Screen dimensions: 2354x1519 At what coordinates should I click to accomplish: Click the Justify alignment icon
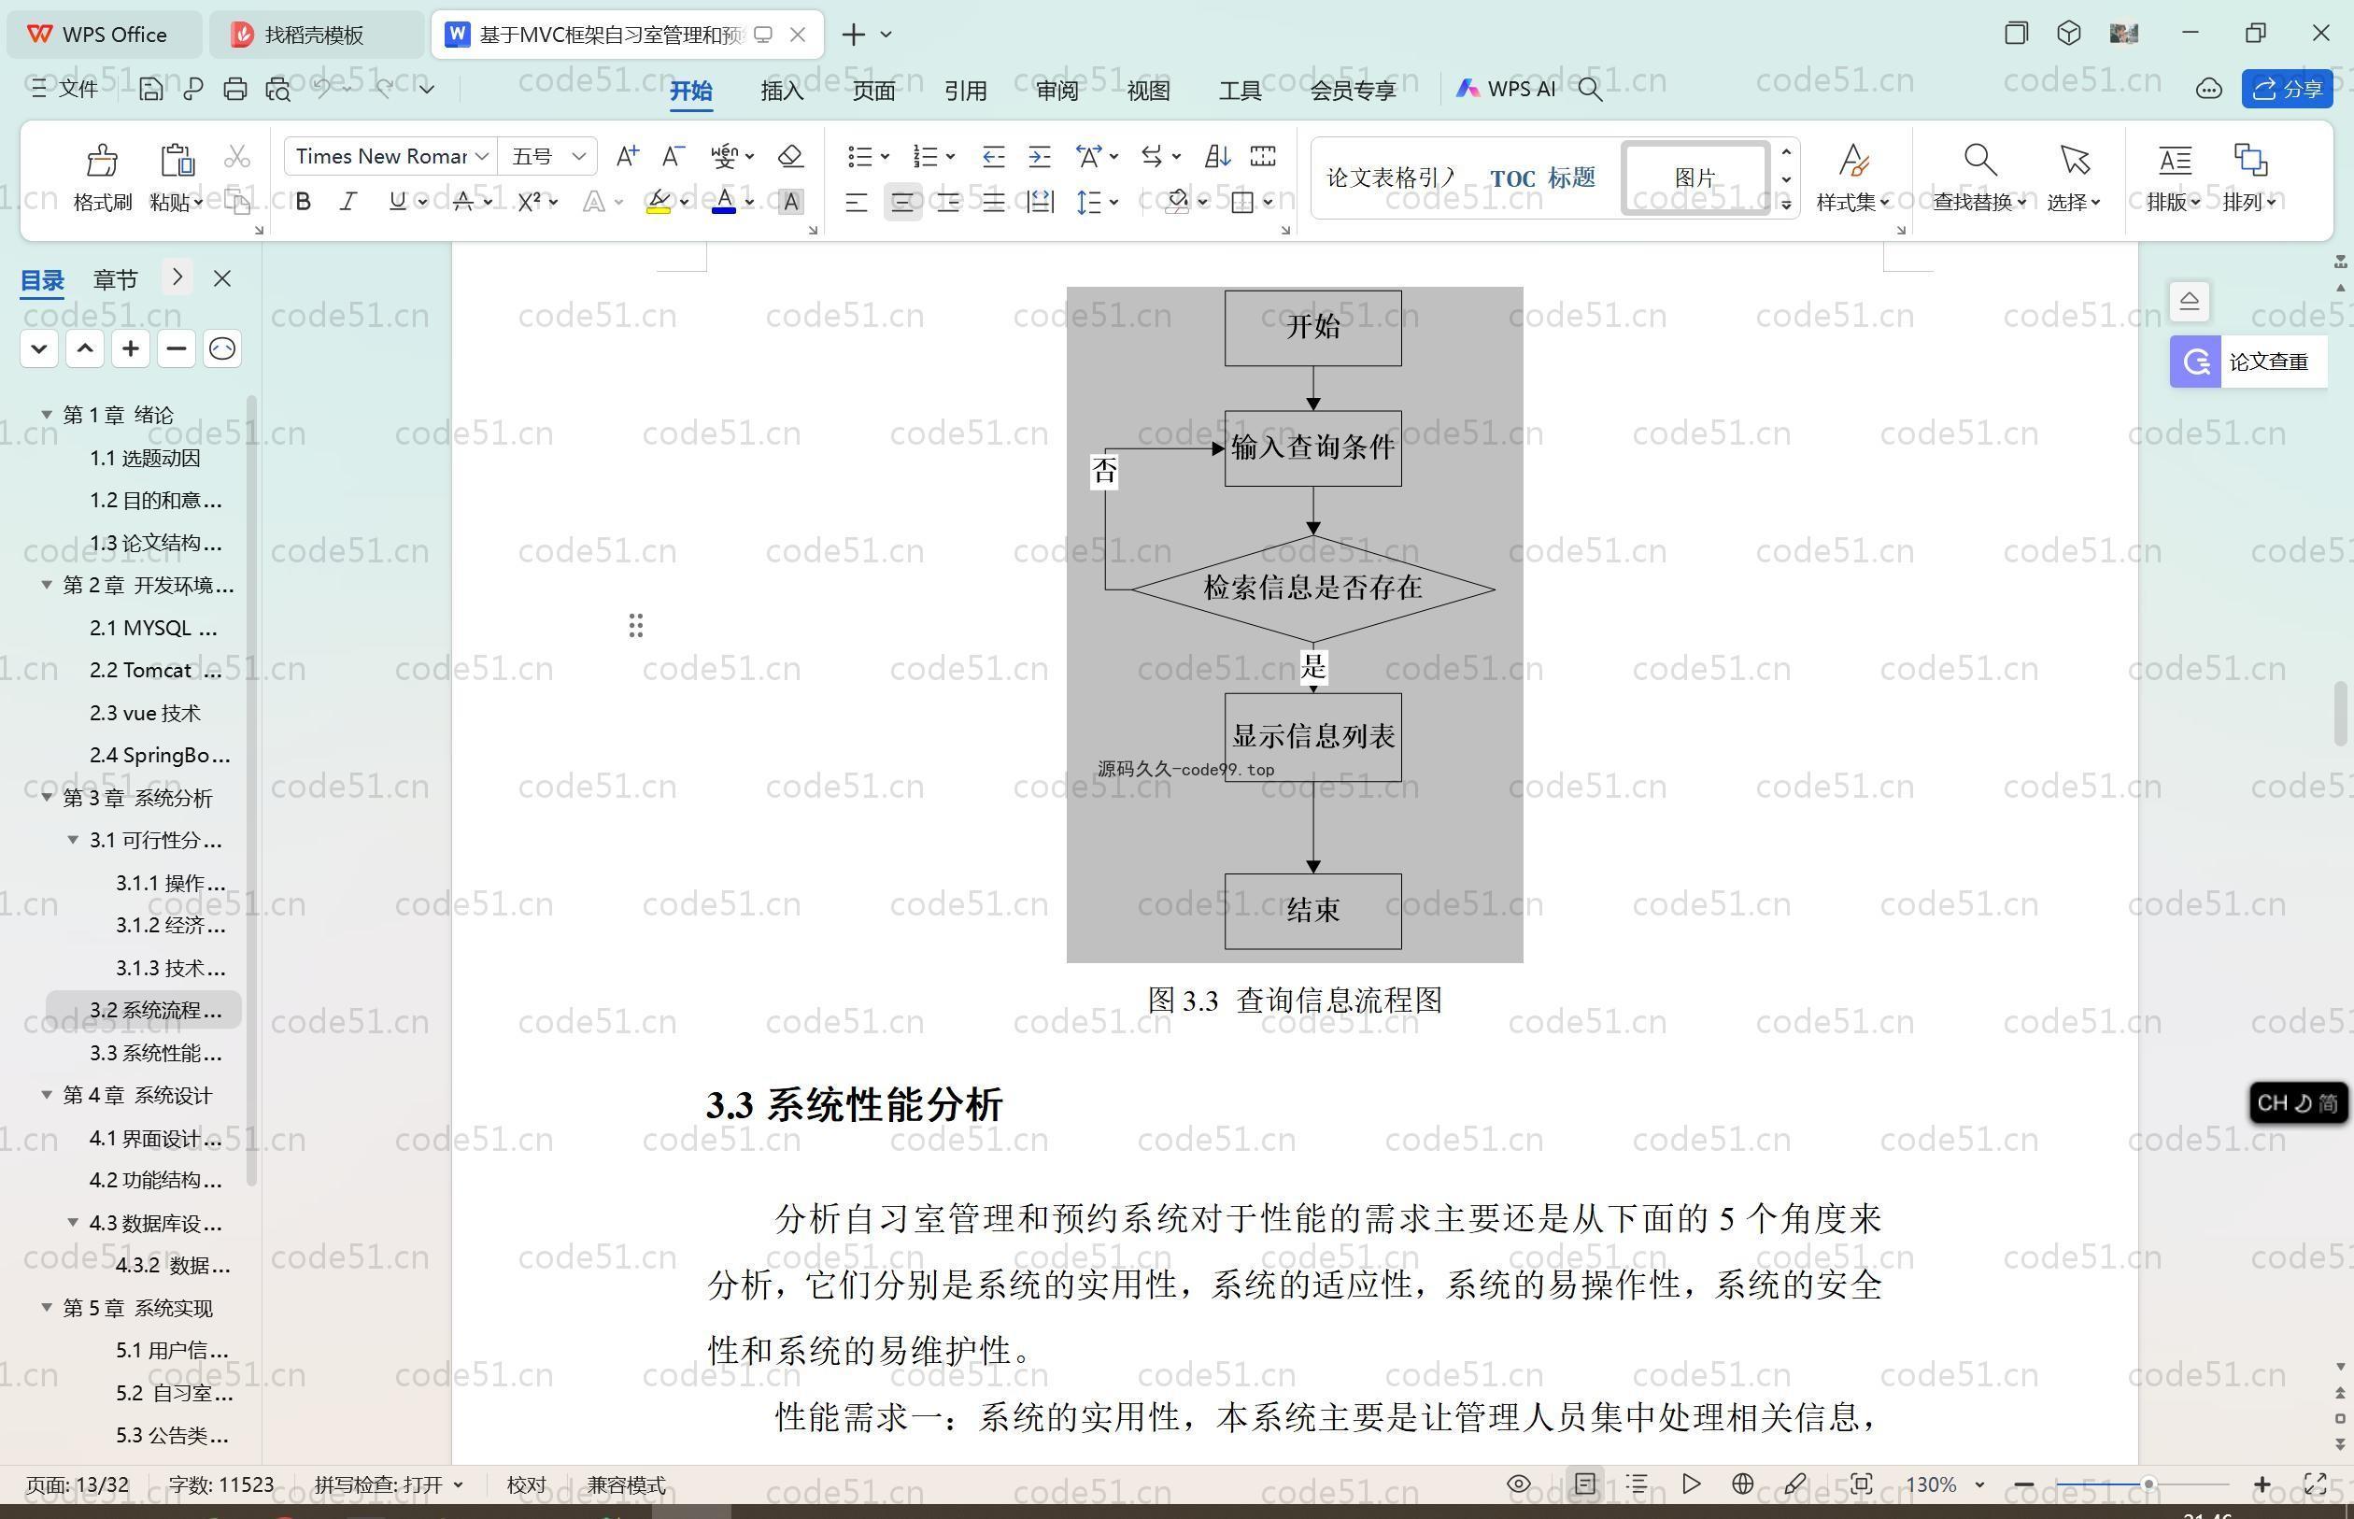tap(993, 202)
